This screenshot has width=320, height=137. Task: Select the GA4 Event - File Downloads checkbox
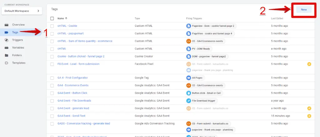point(52,101)
